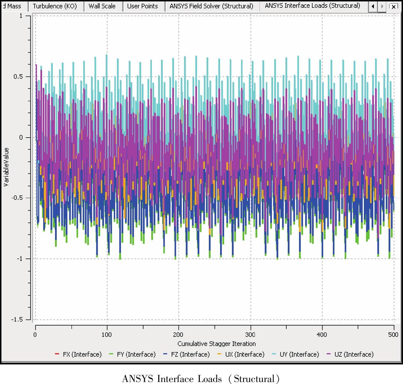The width and height of the screenshot is (403, 384).
Task: Click the -1.5 label on the y-axis
Action: point(17,319)
